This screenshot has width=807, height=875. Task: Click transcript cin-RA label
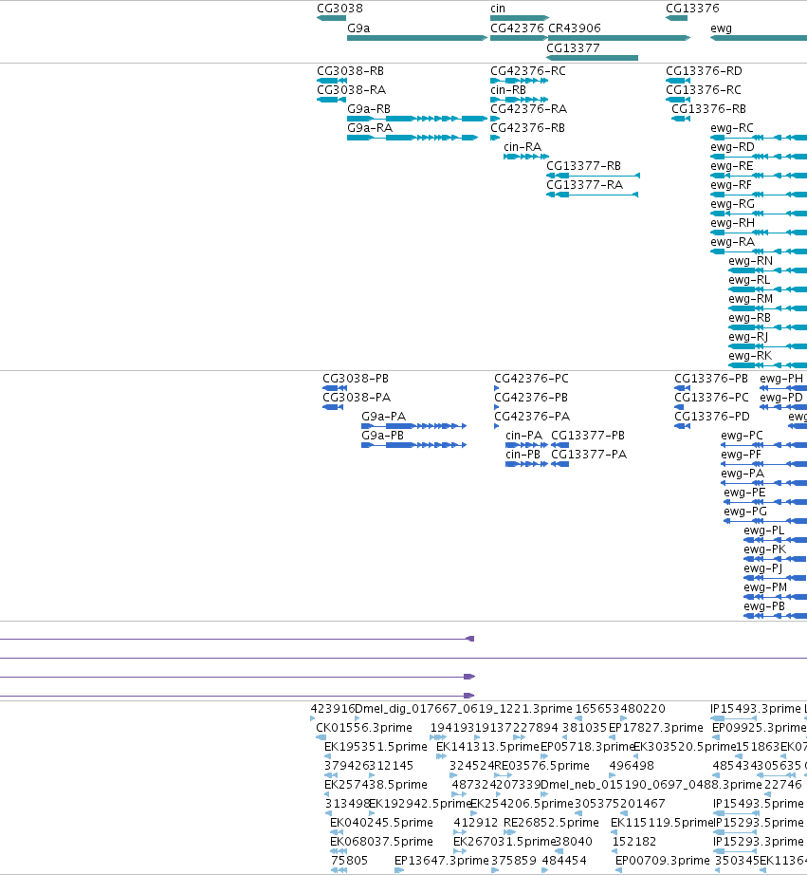523,147
